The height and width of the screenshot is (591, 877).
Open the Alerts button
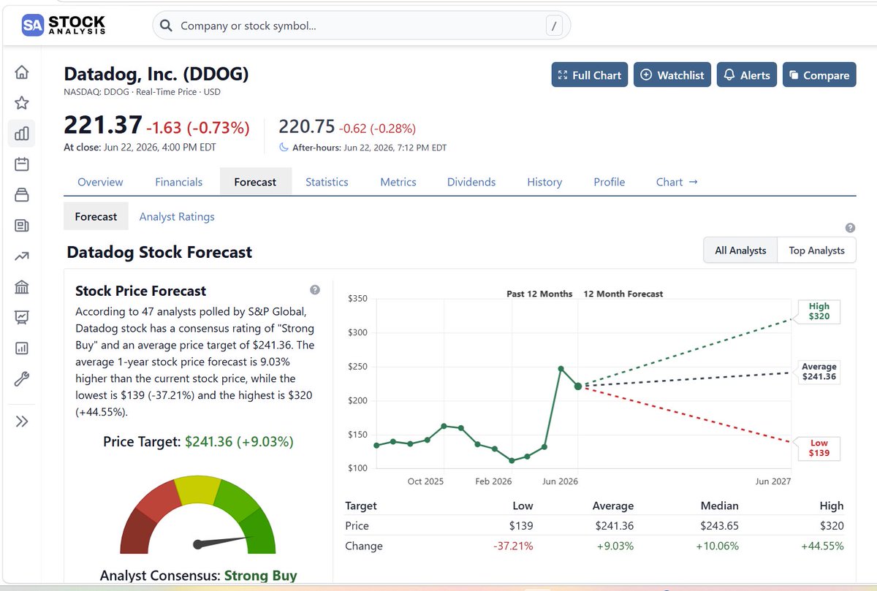(x=747, y=75)
